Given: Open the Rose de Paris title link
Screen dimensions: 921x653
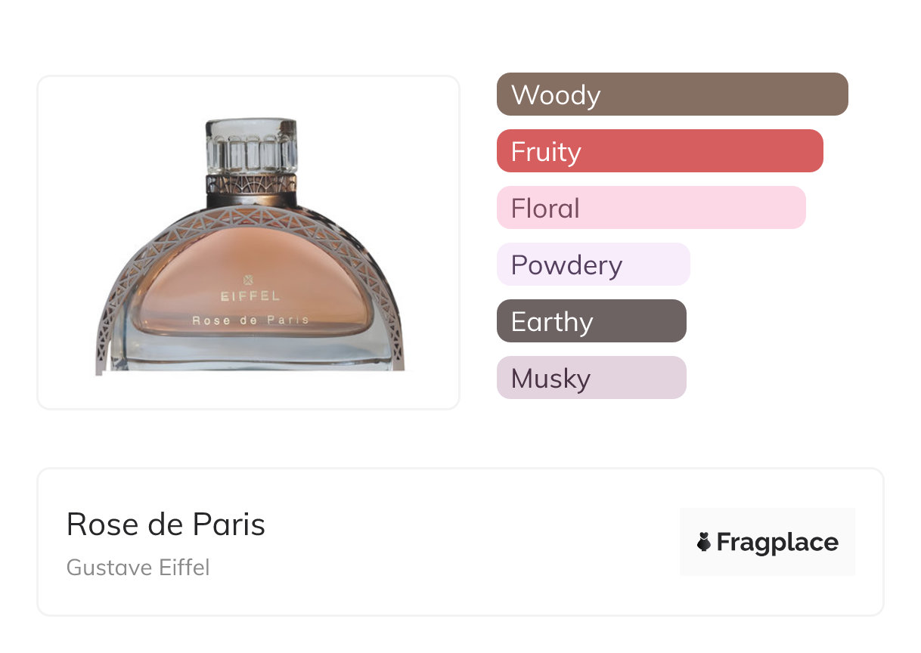Looking at the screenshot, I should [166, 525].
